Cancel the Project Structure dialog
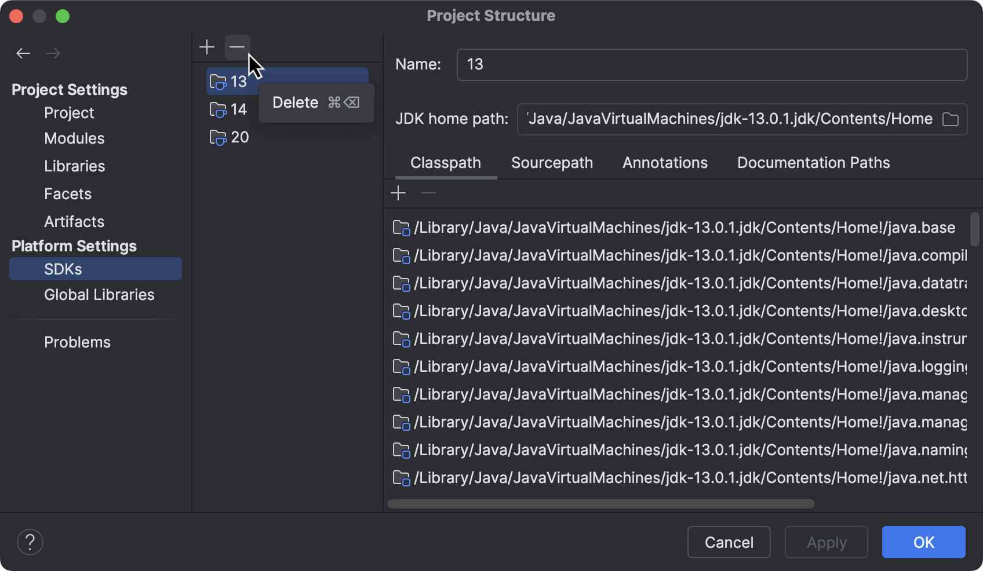This screenshot has width=983, height=571. (x=729, y=542)
